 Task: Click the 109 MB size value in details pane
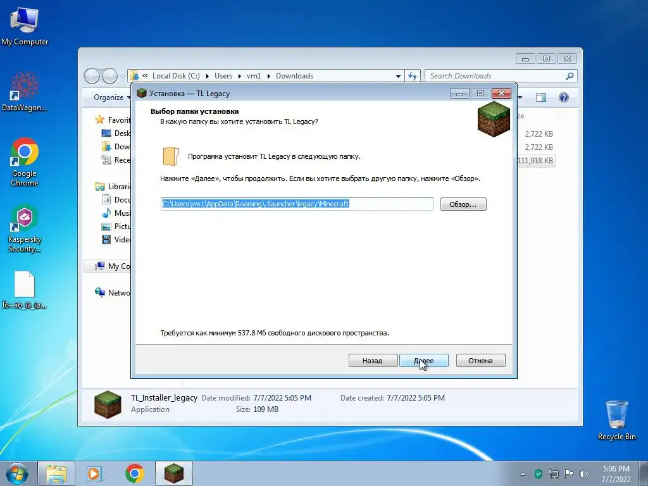tap(265, 409)
